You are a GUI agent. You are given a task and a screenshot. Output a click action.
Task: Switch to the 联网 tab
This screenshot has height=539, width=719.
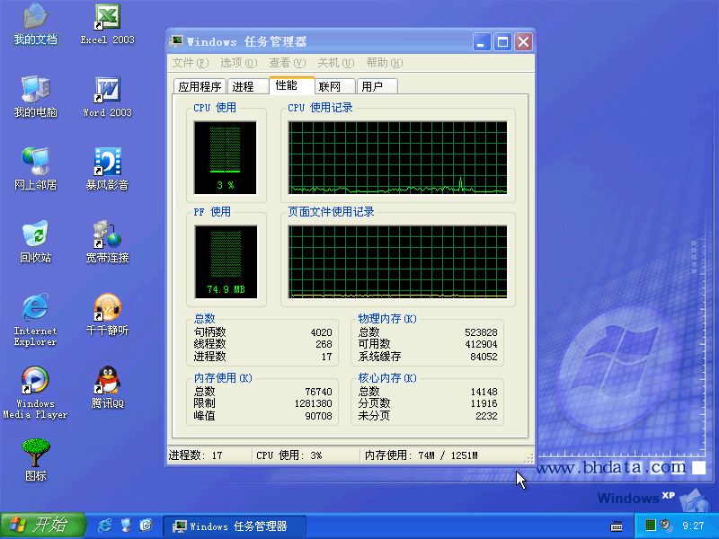tap(334, 86)
